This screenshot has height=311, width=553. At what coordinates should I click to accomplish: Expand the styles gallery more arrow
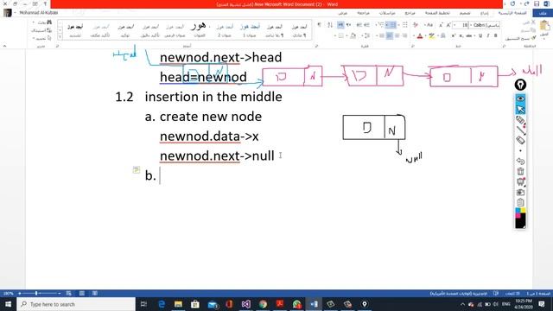(60, 36)
